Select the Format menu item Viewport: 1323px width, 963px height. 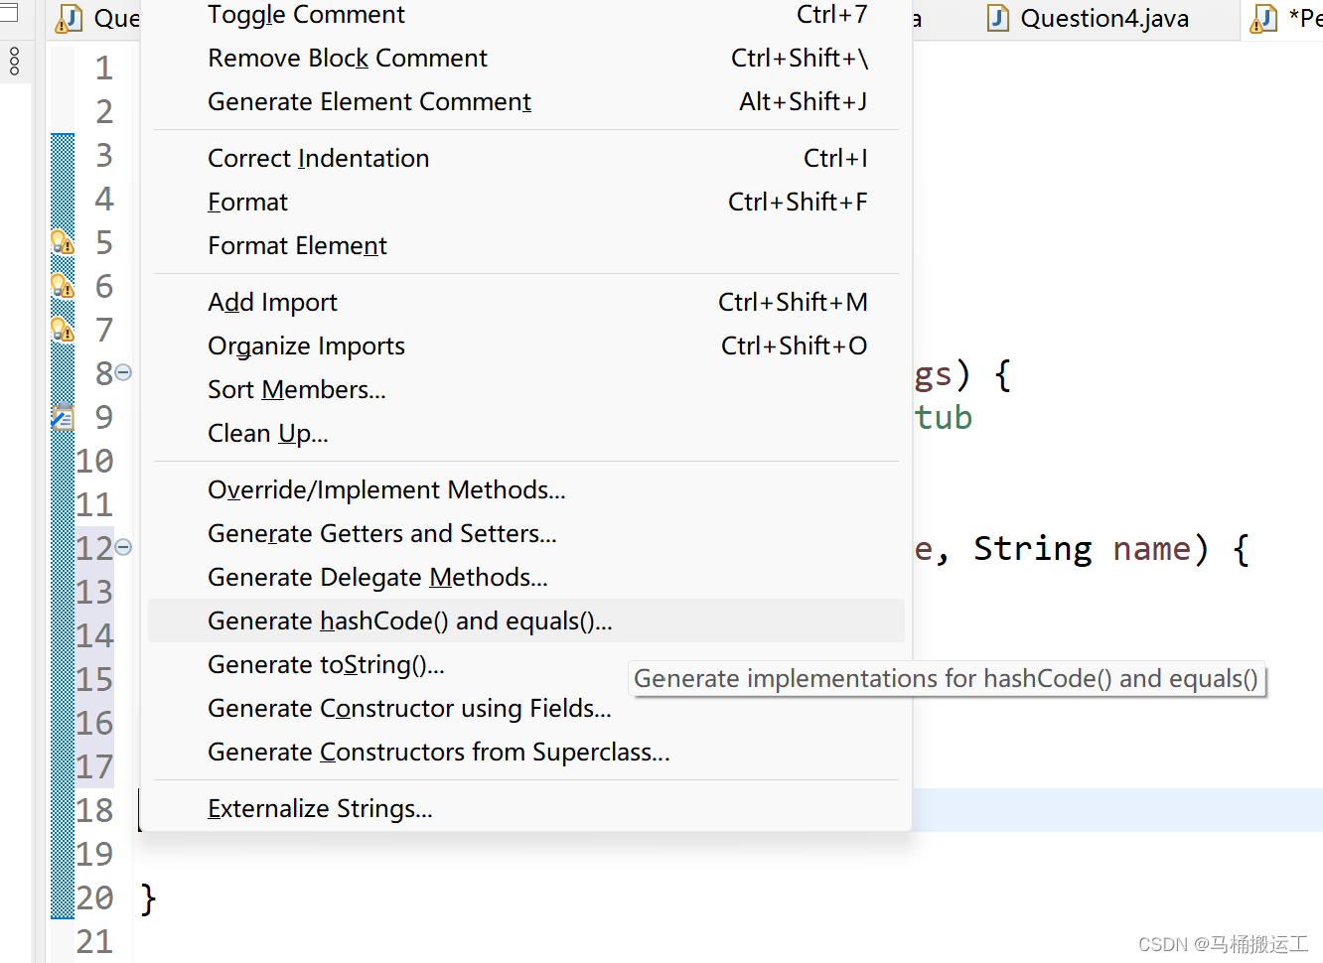tap(525, 203)
